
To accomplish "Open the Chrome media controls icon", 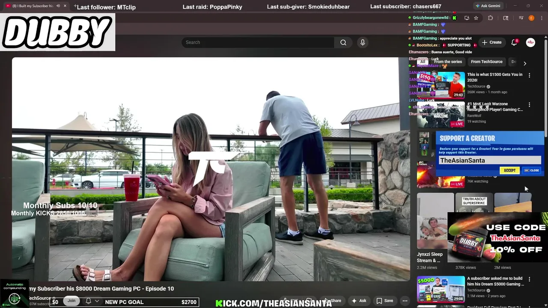I will point(521,18).
